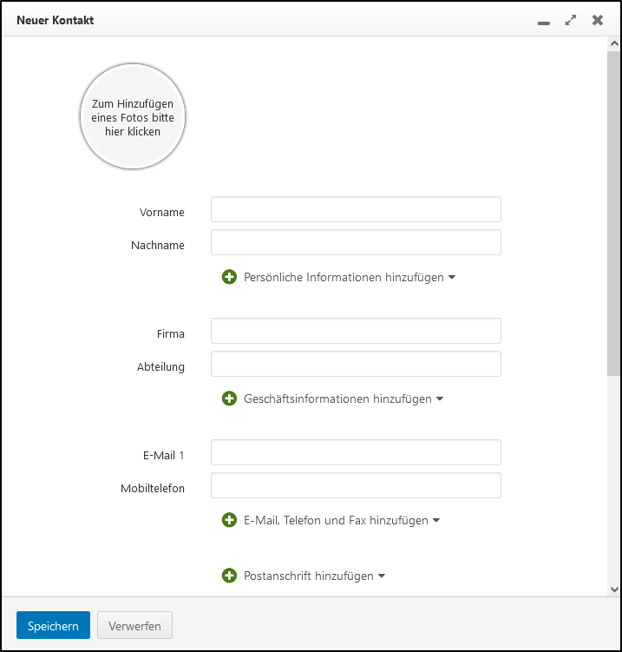This screenshot has height=652, width=622.
Task: Close the Neuer Kontakt dialog
Action: pos(598,20)
